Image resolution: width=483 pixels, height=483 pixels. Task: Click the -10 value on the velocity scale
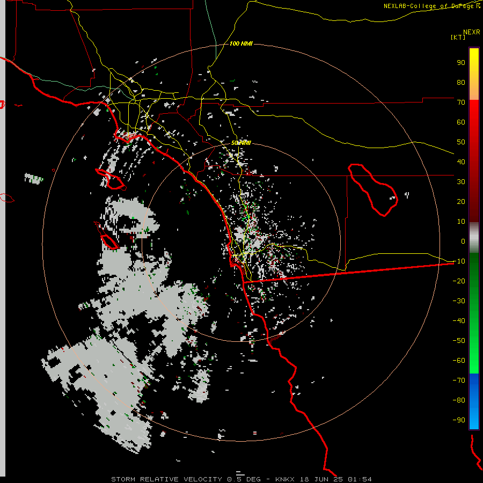459,261
